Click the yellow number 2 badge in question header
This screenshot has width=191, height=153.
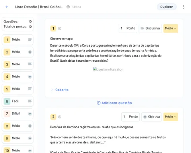[53, 117]
